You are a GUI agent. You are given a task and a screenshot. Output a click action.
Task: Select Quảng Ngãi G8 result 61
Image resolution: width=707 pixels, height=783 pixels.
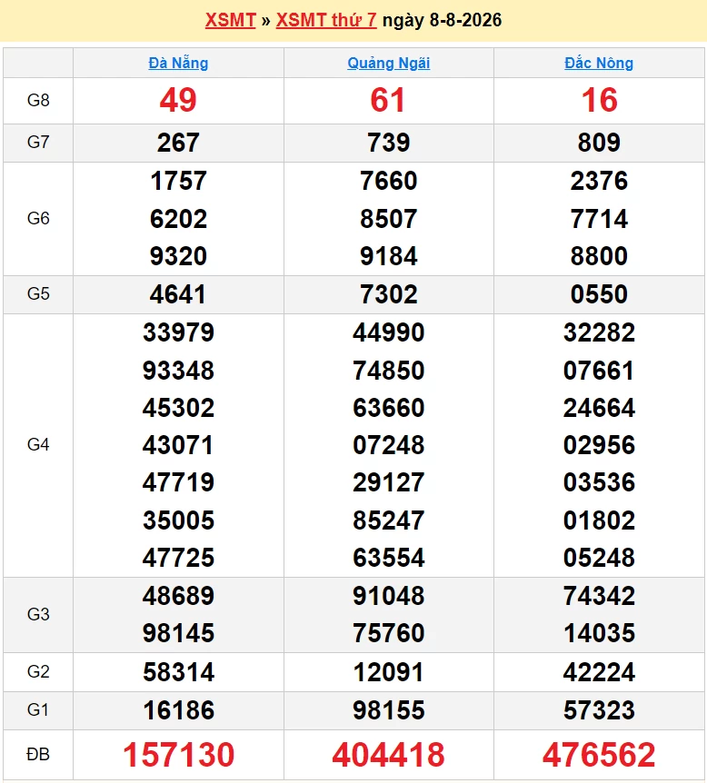click(388, 100)
